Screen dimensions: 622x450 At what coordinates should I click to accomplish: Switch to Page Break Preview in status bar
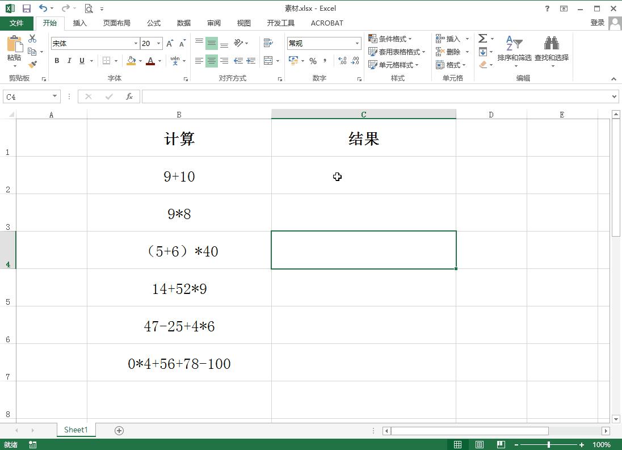coord(501,444)
